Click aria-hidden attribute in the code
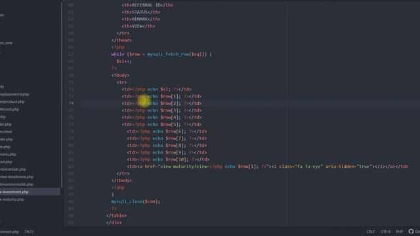Screen dimensions: 420x236 (x=340, y=166)
